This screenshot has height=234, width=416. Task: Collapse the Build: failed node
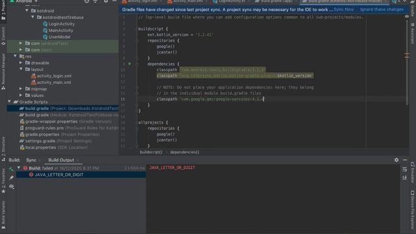[19, 168]
